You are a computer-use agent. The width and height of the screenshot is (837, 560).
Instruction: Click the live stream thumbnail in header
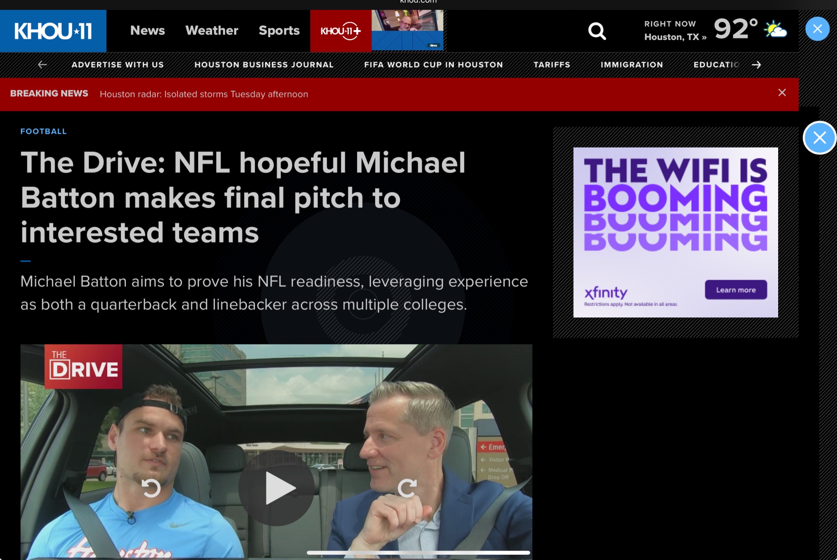click(x=407, y=31)
